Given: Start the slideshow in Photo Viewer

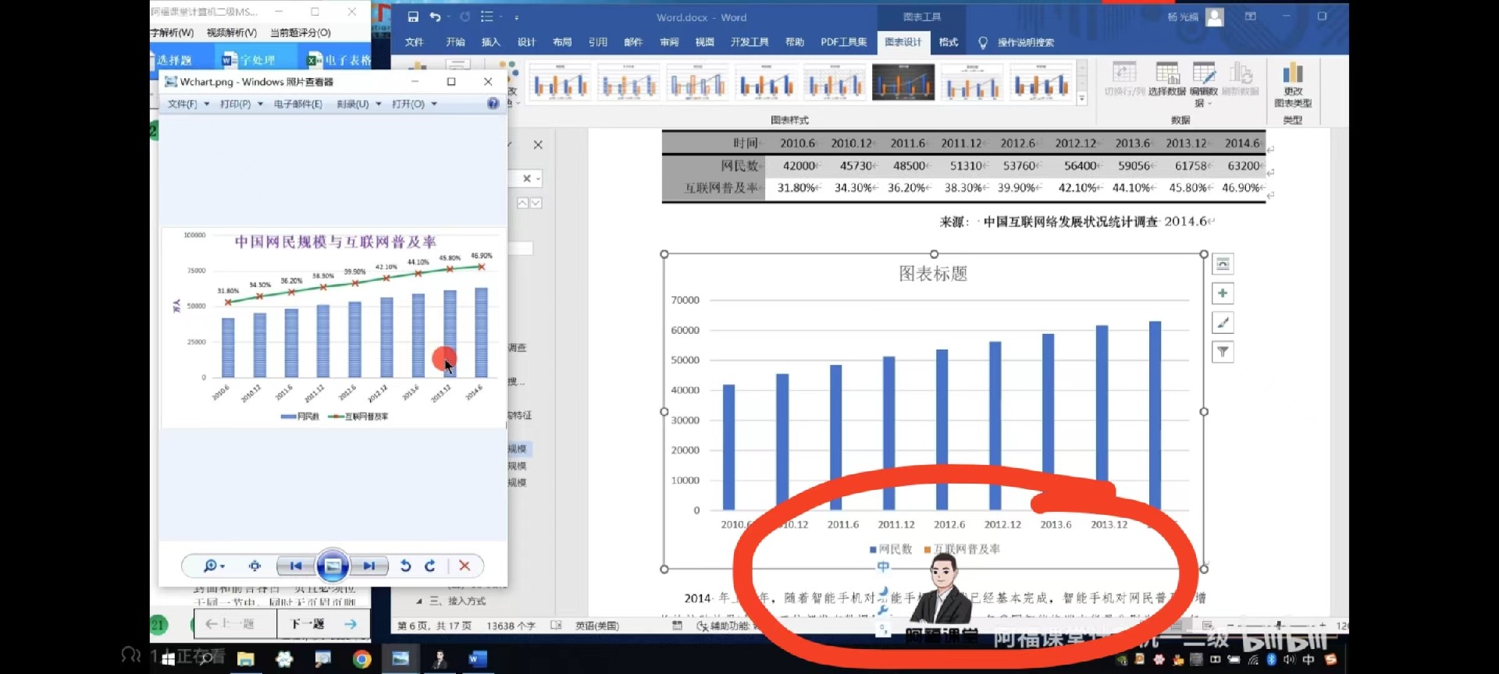Looking at the screenshot, I should tap(333, 566).
